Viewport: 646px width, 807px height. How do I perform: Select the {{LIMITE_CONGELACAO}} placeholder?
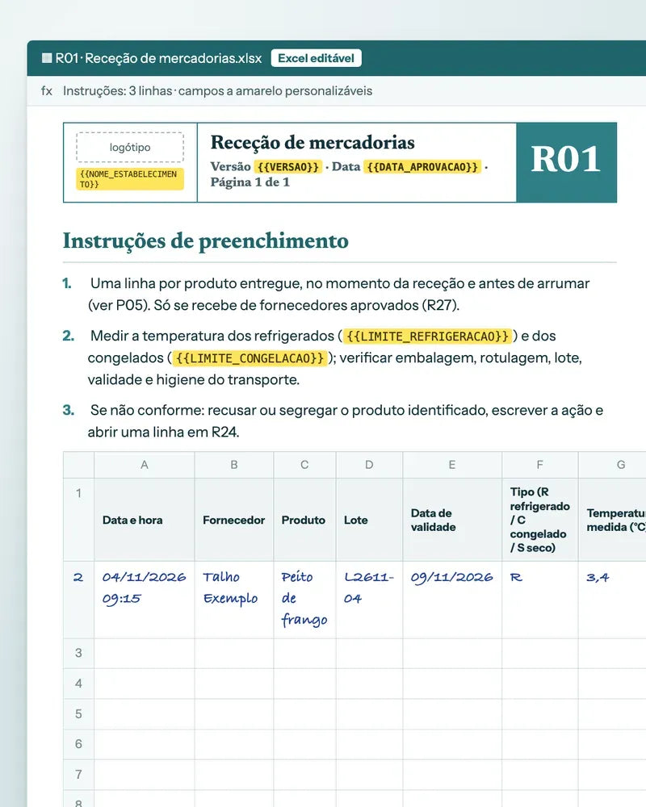250,358
